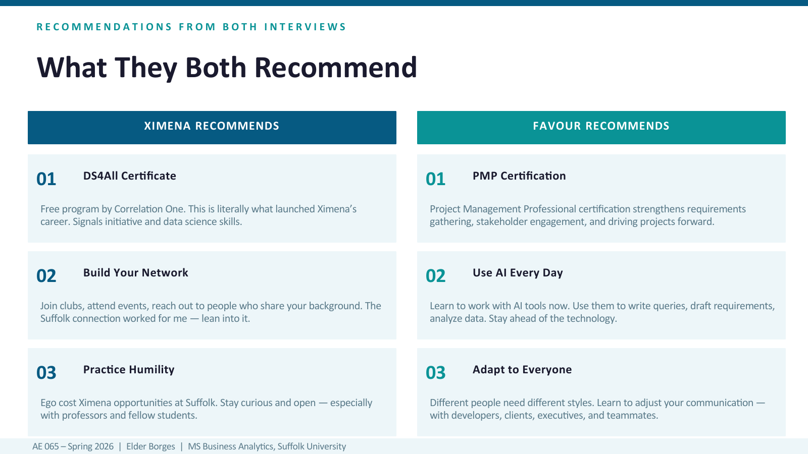Screen dimensions: 808x454
Task: Click the Favour Recommends header banner
Action: tap(601, 128)
